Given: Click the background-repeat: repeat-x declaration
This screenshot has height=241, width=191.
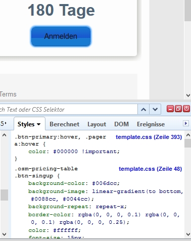Looking at the screenshot, I should [77, 207].
